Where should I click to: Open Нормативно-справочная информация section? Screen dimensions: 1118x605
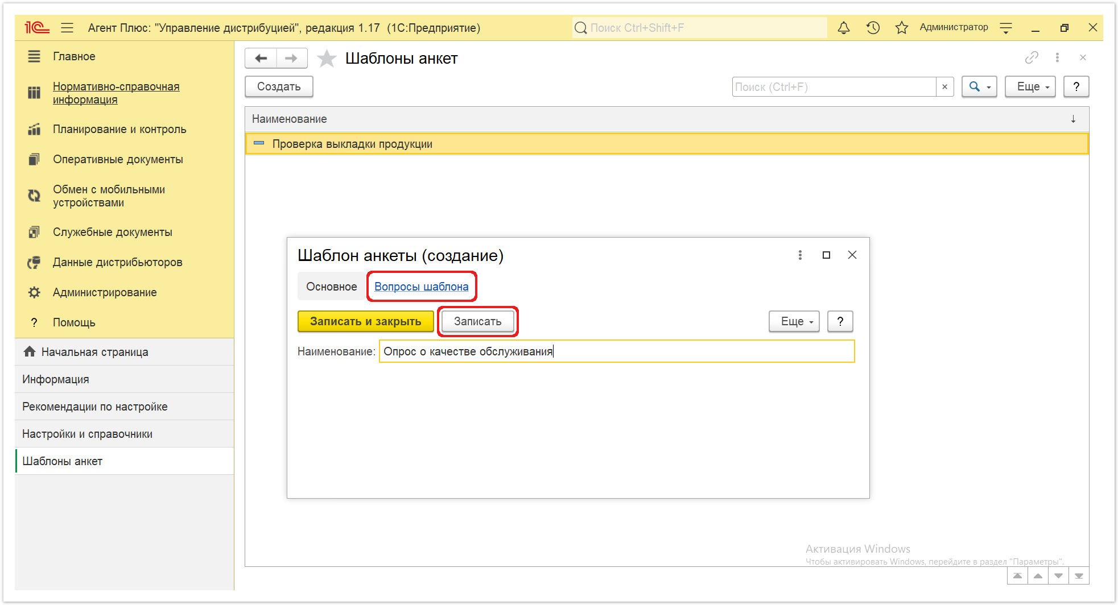[x=116, y=93]
